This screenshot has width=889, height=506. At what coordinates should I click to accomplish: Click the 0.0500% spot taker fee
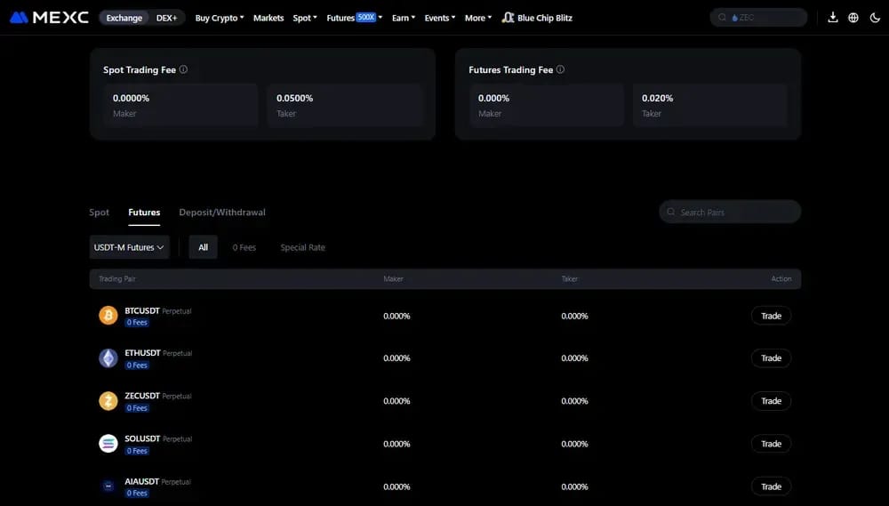pos(295,98)
